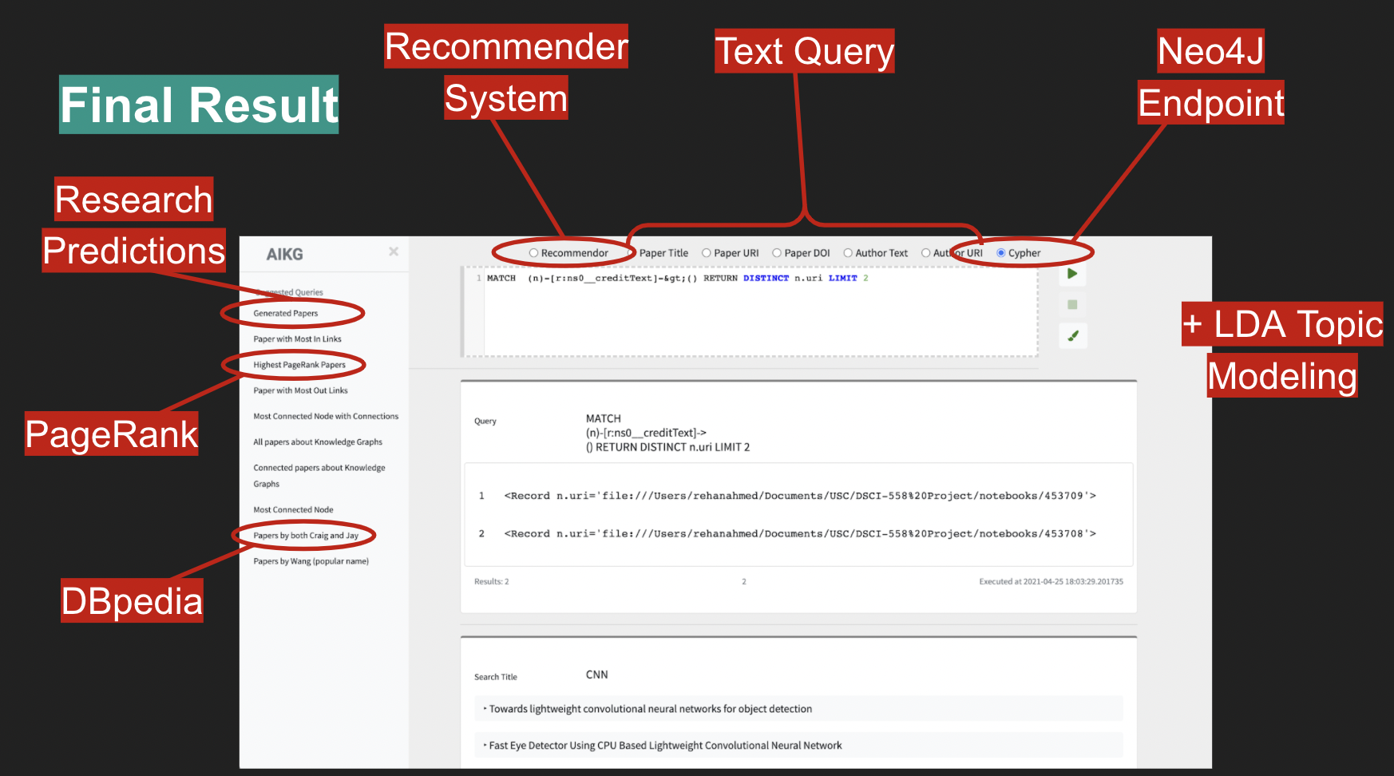Viewport: 1394px width, 776px height.
Task: Run Highest PageRank Papers query
Action: (x=299, y=365)
